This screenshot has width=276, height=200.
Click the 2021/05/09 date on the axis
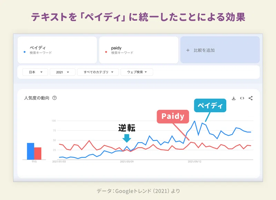[127, 161]
